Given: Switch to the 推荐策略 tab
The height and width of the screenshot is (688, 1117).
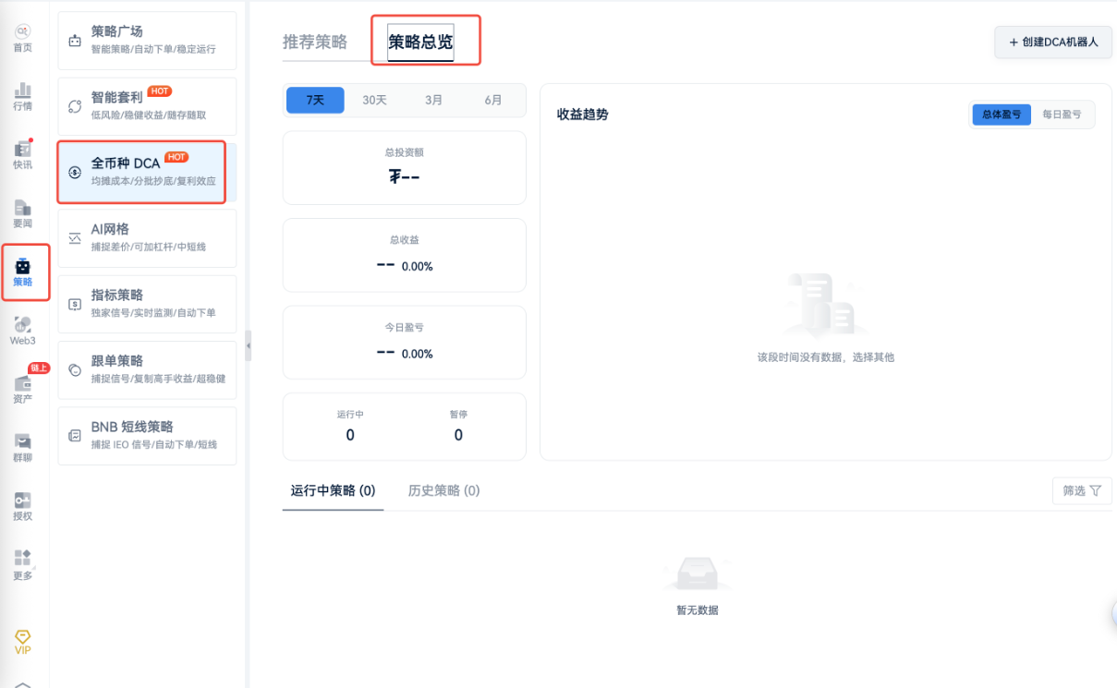Looking at the screenshot, I should pyautogui.click(x=315, y=42).
